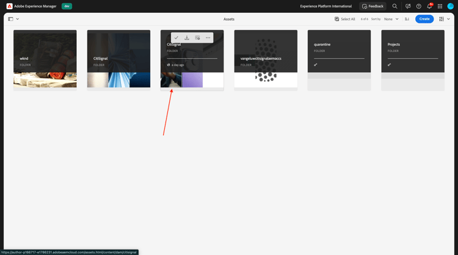Open the apps grid switcher
Viewport: 458px width, 255px height.
click(440, 6)
